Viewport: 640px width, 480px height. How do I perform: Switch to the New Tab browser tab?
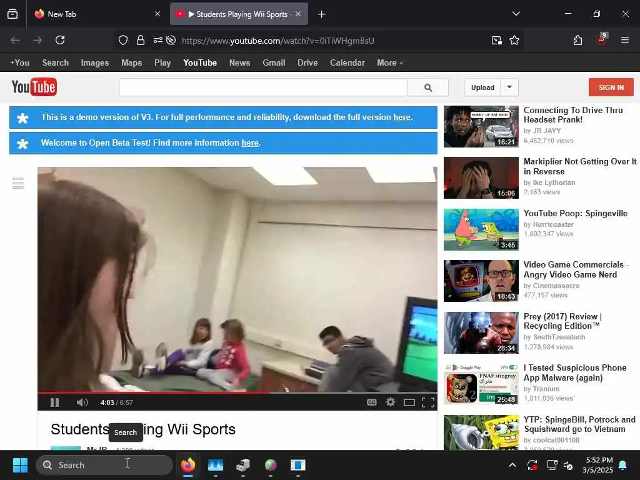97,14
